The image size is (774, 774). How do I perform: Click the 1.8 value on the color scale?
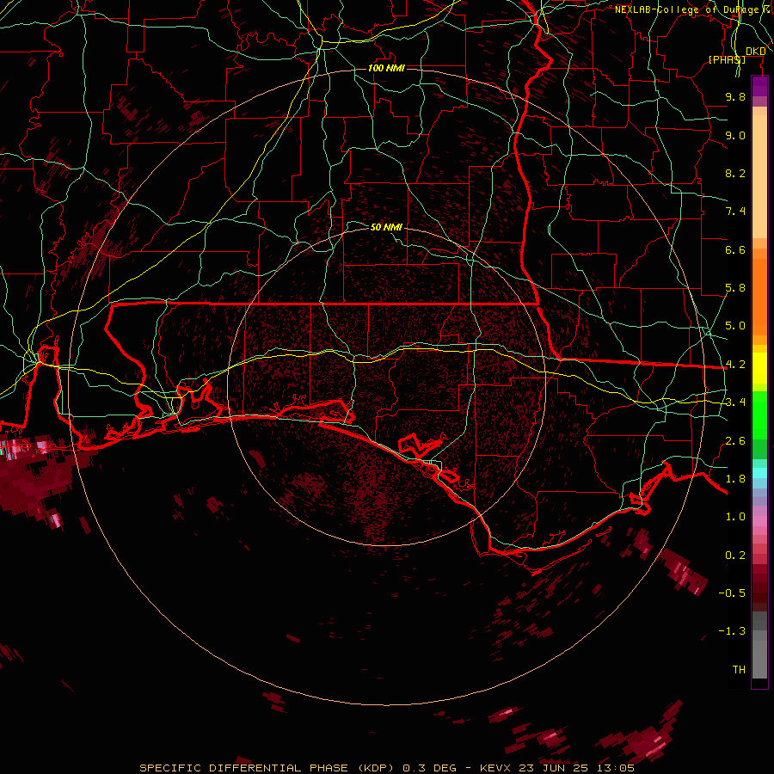click(735, 479)
